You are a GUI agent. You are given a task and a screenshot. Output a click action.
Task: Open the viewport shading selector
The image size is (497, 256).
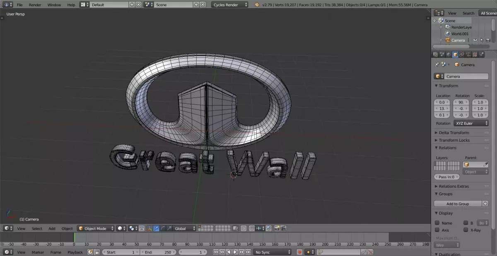coord(121,228)
